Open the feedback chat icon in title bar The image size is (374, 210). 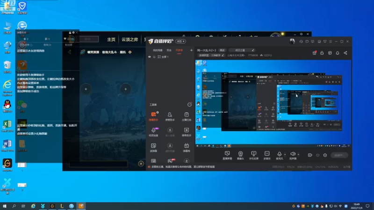point(313,42)
